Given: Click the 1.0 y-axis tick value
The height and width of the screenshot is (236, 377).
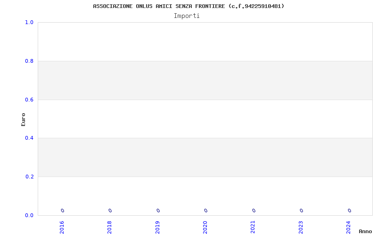Looking at the screenshot, I should coord(29,22).
